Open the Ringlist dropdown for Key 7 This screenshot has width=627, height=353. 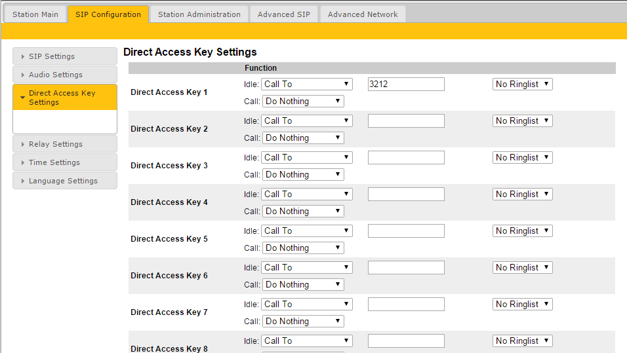[x=522, y=304]
